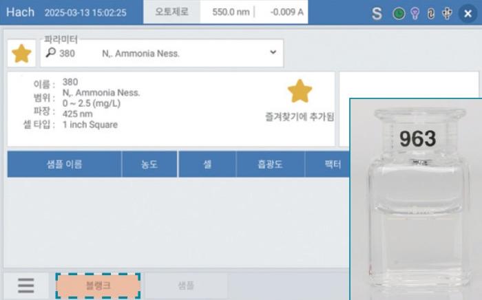482x300 pixels.
Task: Click the sample bottle image labeled 963
Action: tap(416, 200)
